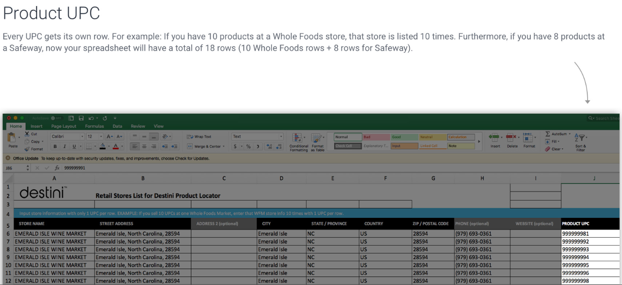Open the View ribbon tab
This screenshot has width=622, height=285.
click(159, 126)
